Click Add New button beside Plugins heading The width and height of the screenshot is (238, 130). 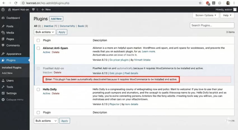pos(56,19)
